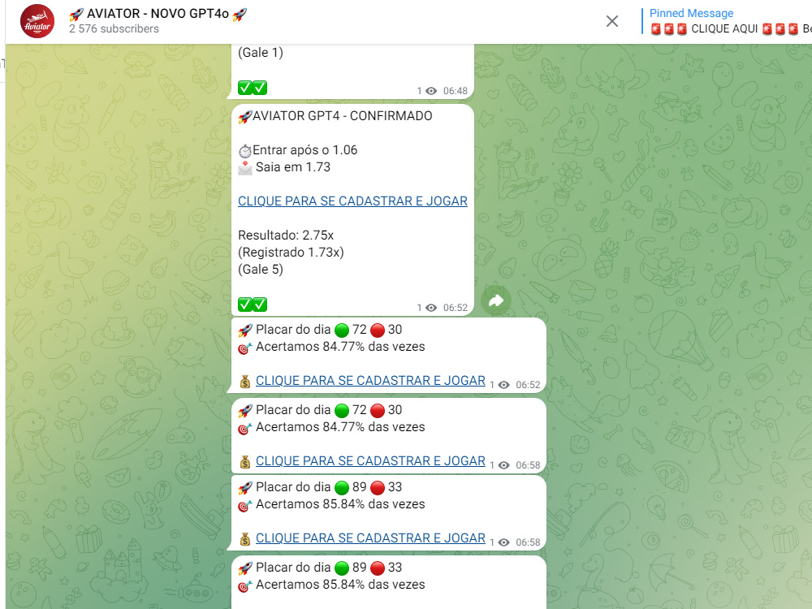Click target icon beside 85.84% in 06:58 message

coord(245,505)
